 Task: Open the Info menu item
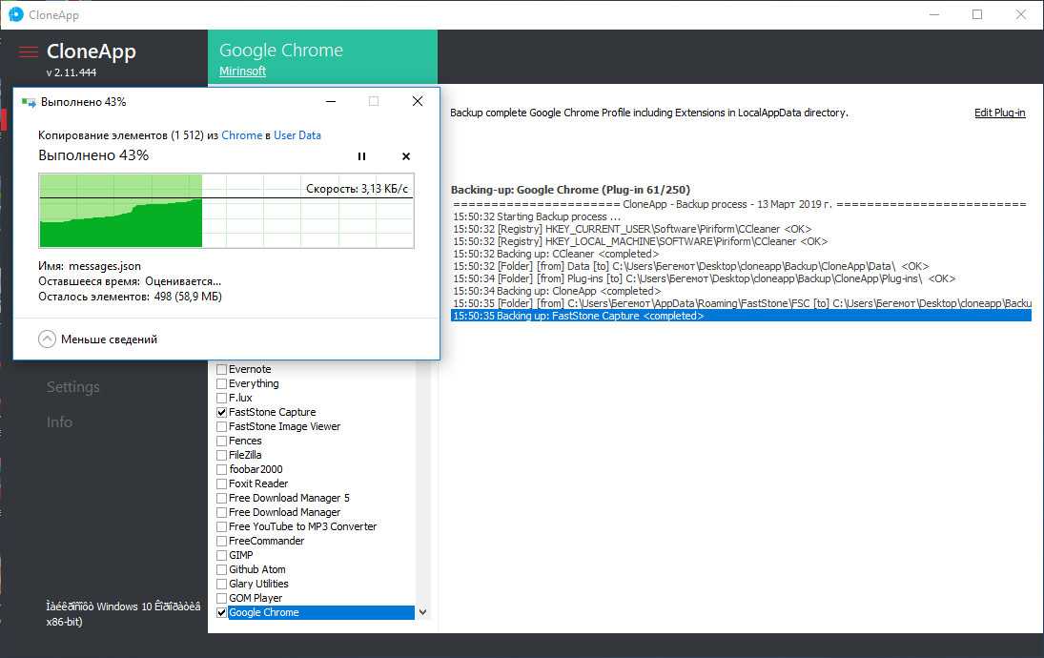pos(59,422)
